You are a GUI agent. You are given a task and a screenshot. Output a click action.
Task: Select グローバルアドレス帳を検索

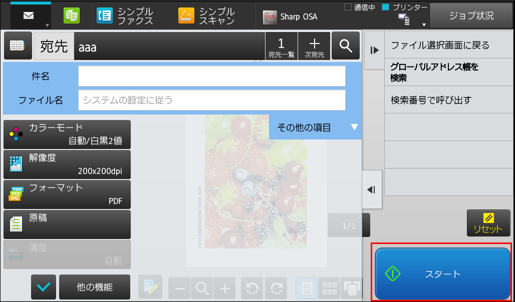tap(449, 72)
